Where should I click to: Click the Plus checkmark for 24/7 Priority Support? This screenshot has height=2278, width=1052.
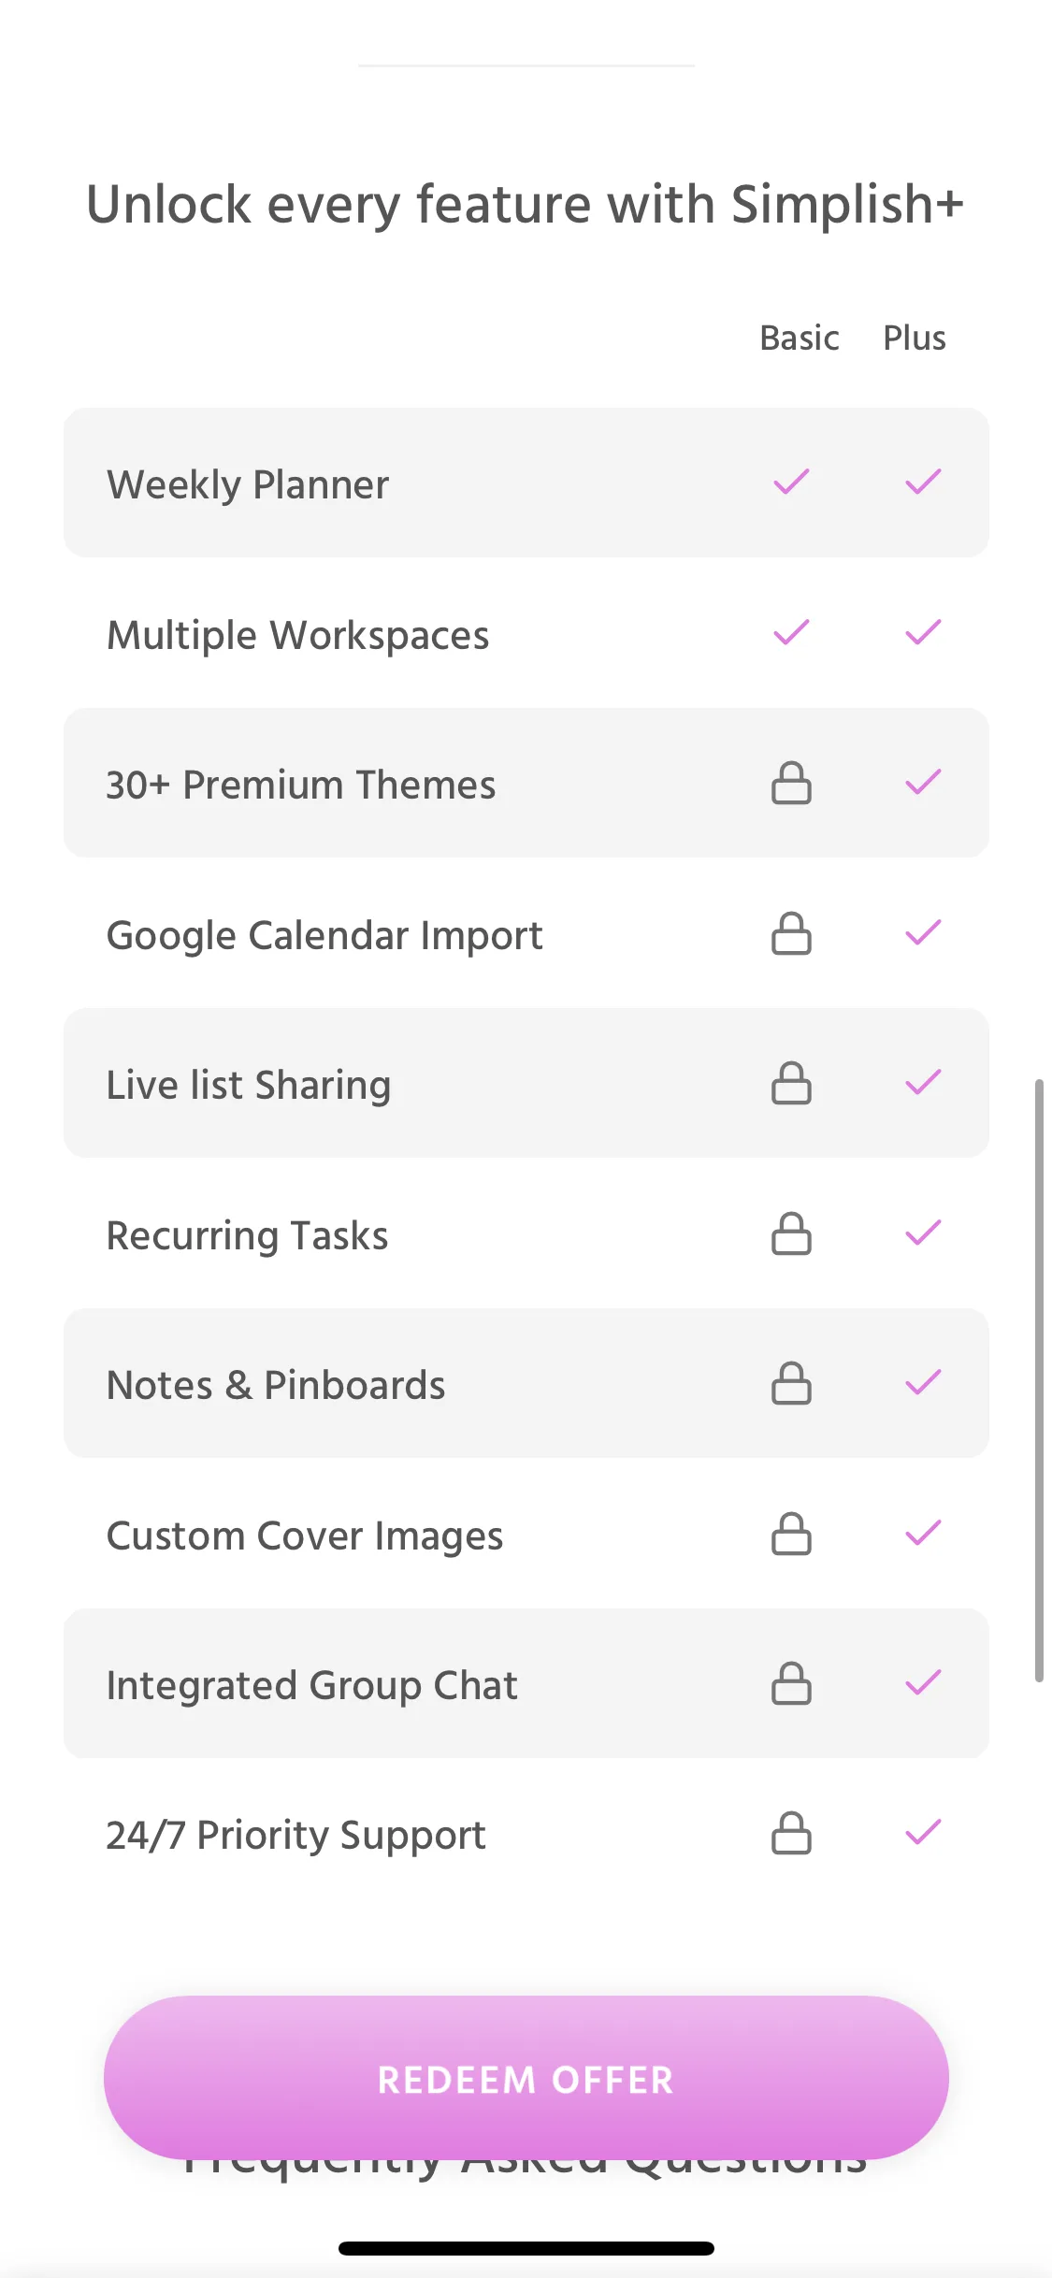point(923,1834)
